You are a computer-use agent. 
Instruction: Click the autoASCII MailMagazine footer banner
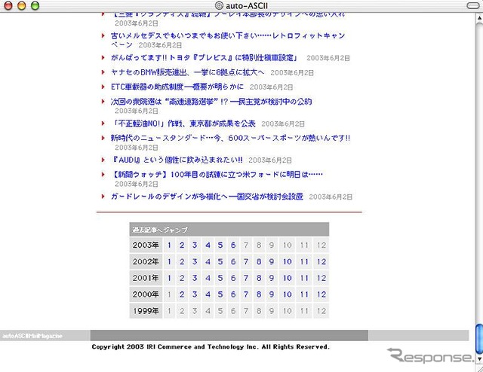[x=45, y=335]
